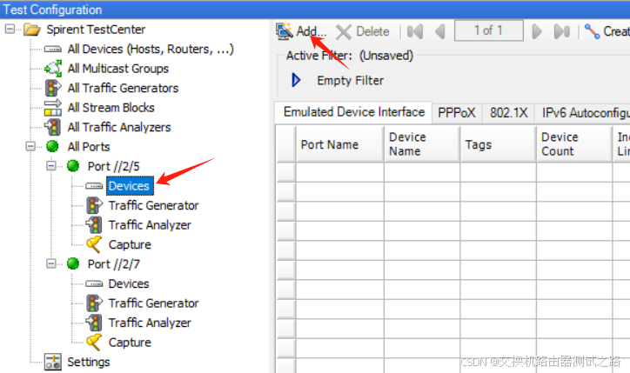This screenshot has height=373, width=630.
Task: Go to previous page arrow
Action: [x=441, y=31]
